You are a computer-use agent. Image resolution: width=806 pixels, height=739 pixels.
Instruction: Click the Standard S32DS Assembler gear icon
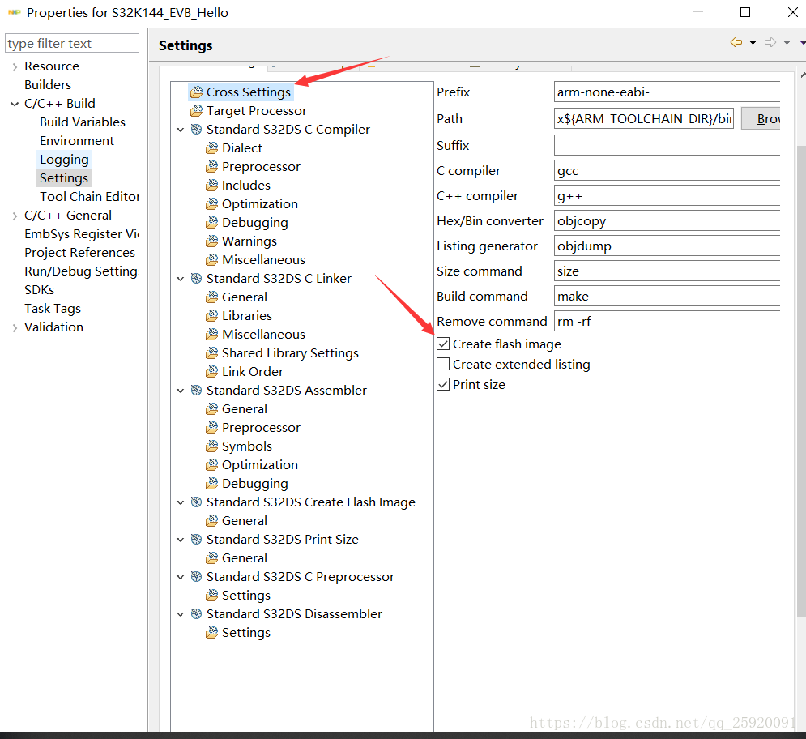click(196, 390)
